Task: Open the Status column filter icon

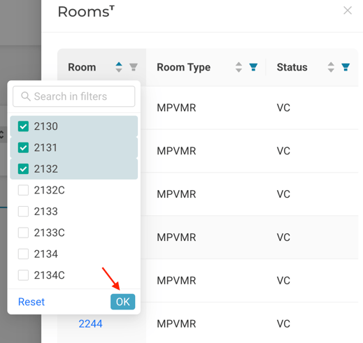Action: click(346, 67)
